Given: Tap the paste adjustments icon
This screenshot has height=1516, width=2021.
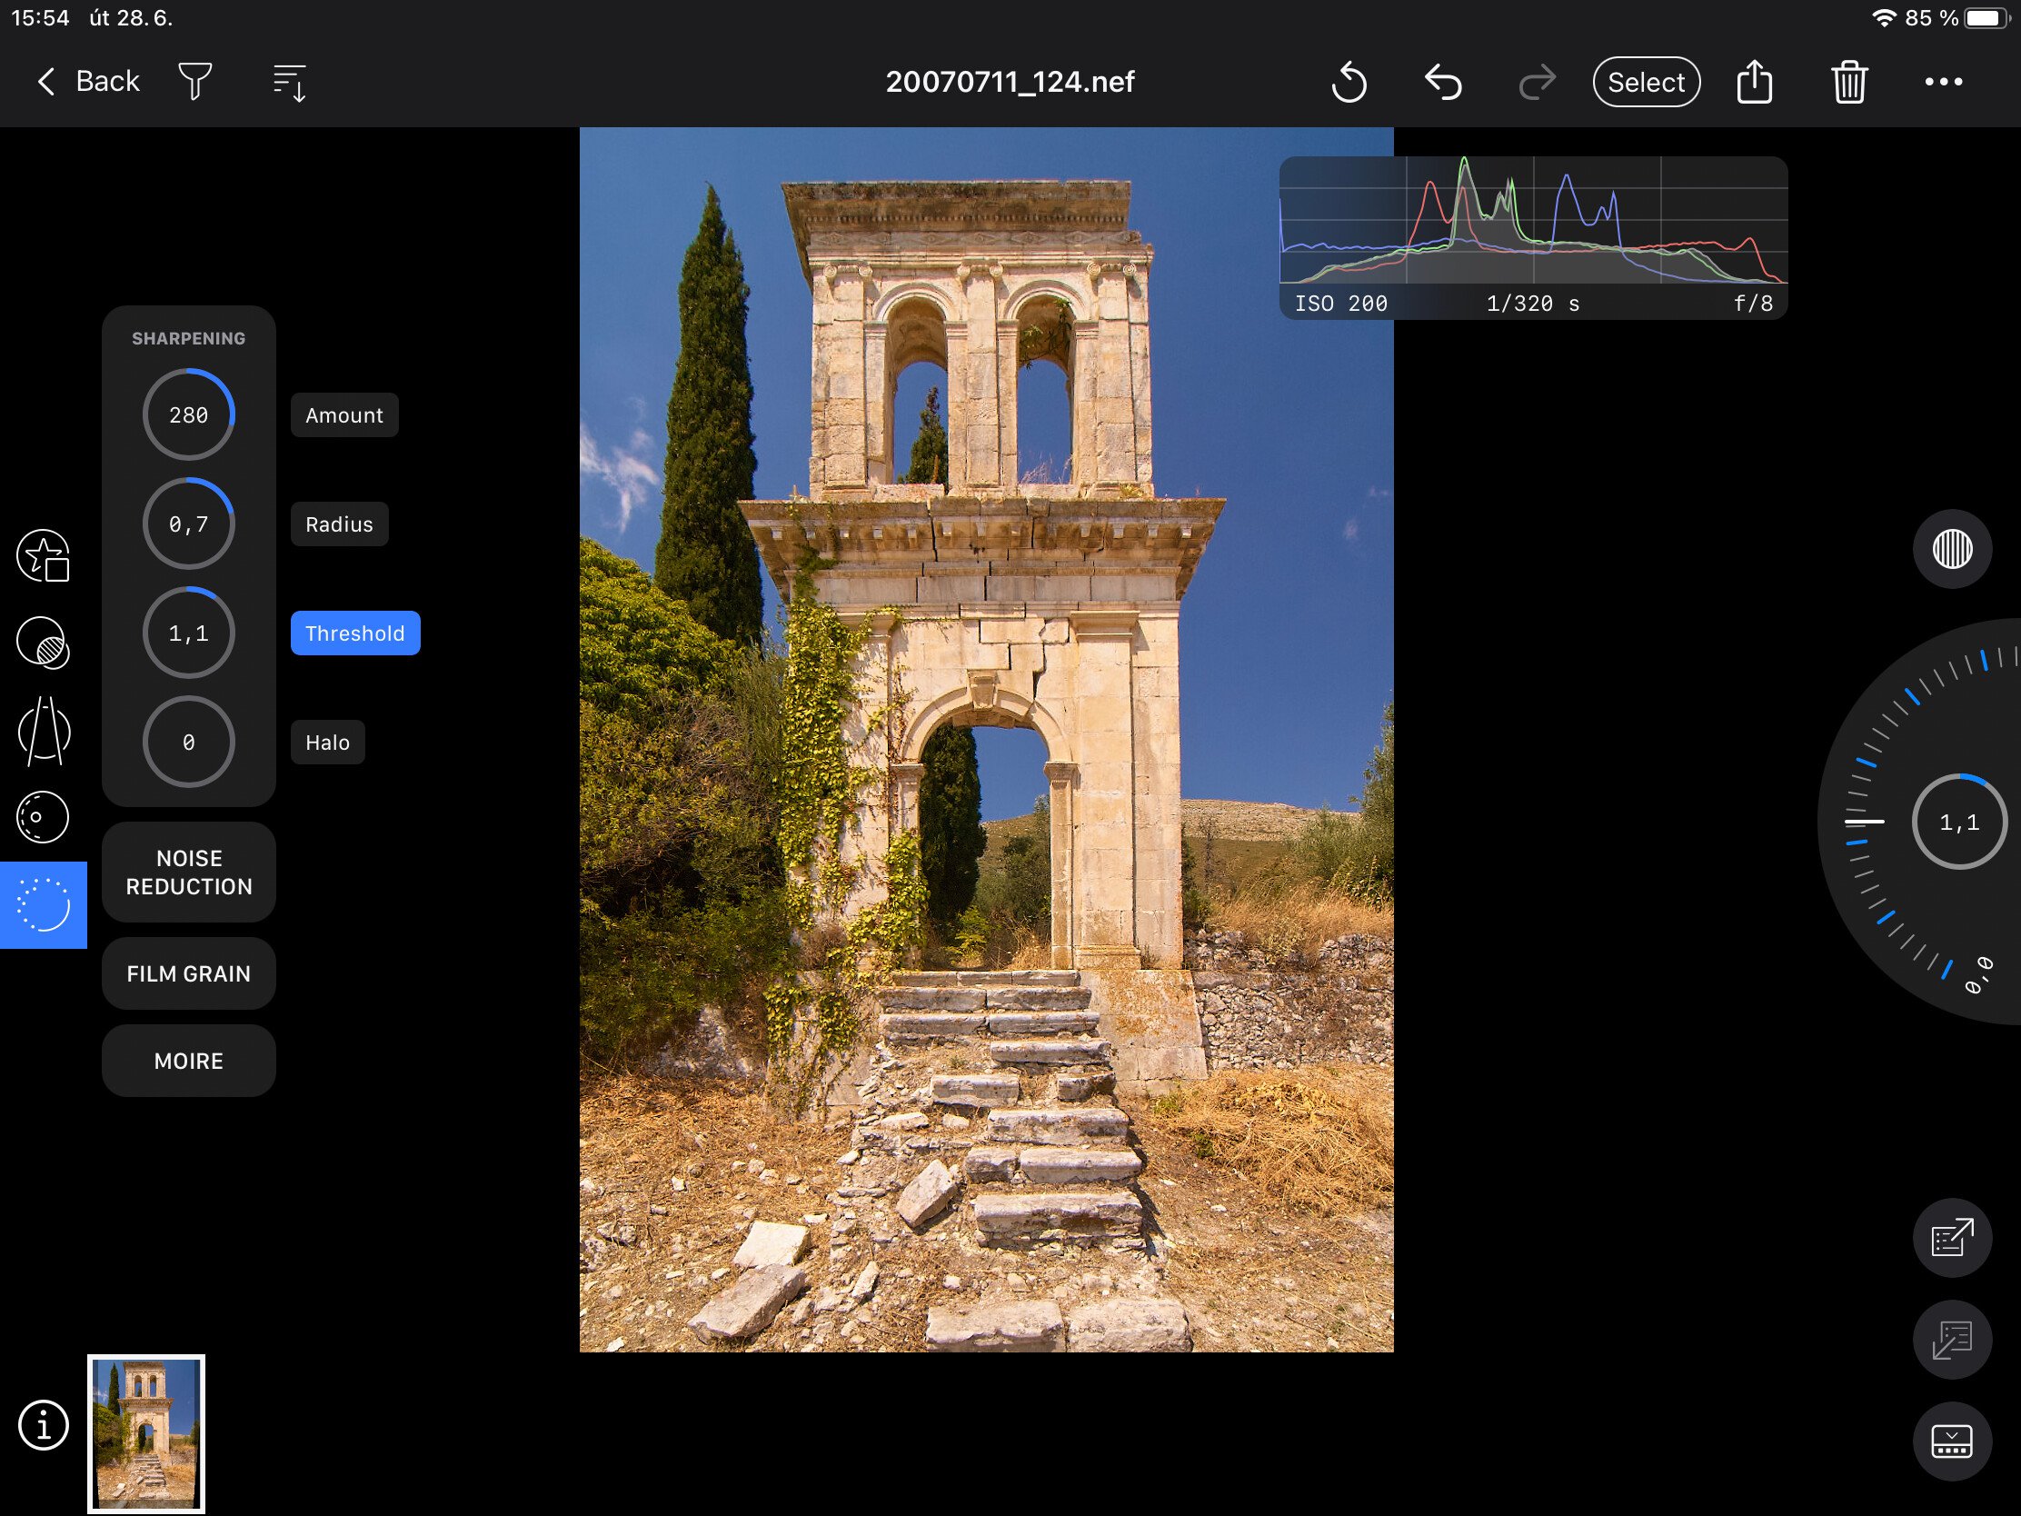Looking at the screenshot, I should click(x=1953, y=1340).
